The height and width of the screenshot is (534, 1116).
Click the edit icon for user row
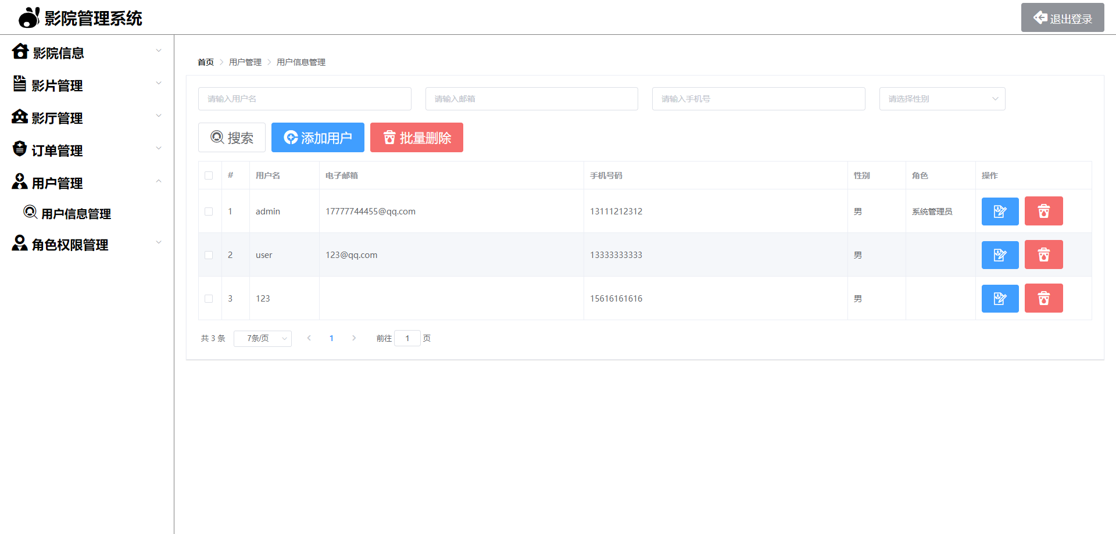1000,255
